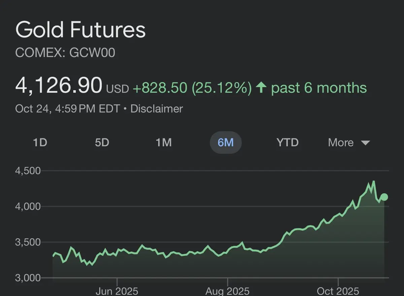The width and height of the screenshot is (404, 296).
Task: Select the 1D time range tab
Action: pos(40,143)
